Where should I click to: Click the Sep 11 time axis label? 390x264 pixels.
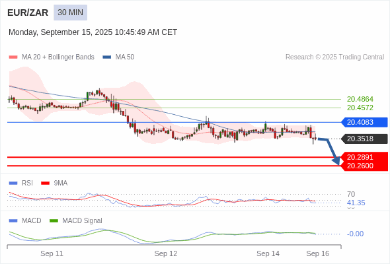pyautogui.click(x=52, y=253)
